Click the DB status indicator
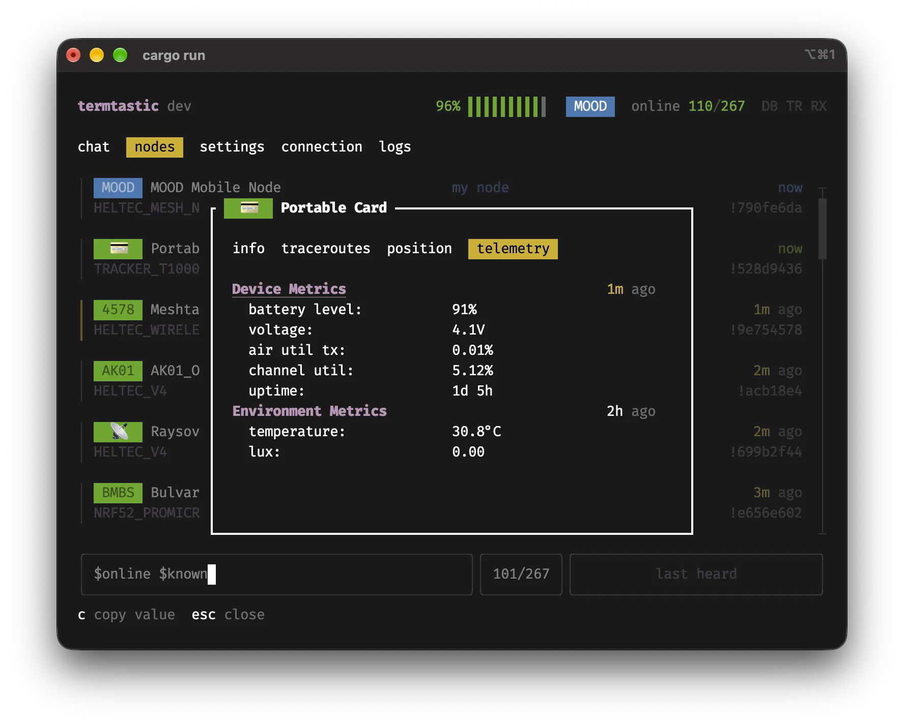This screenshot has width=904, height=725. pos(770,106)
